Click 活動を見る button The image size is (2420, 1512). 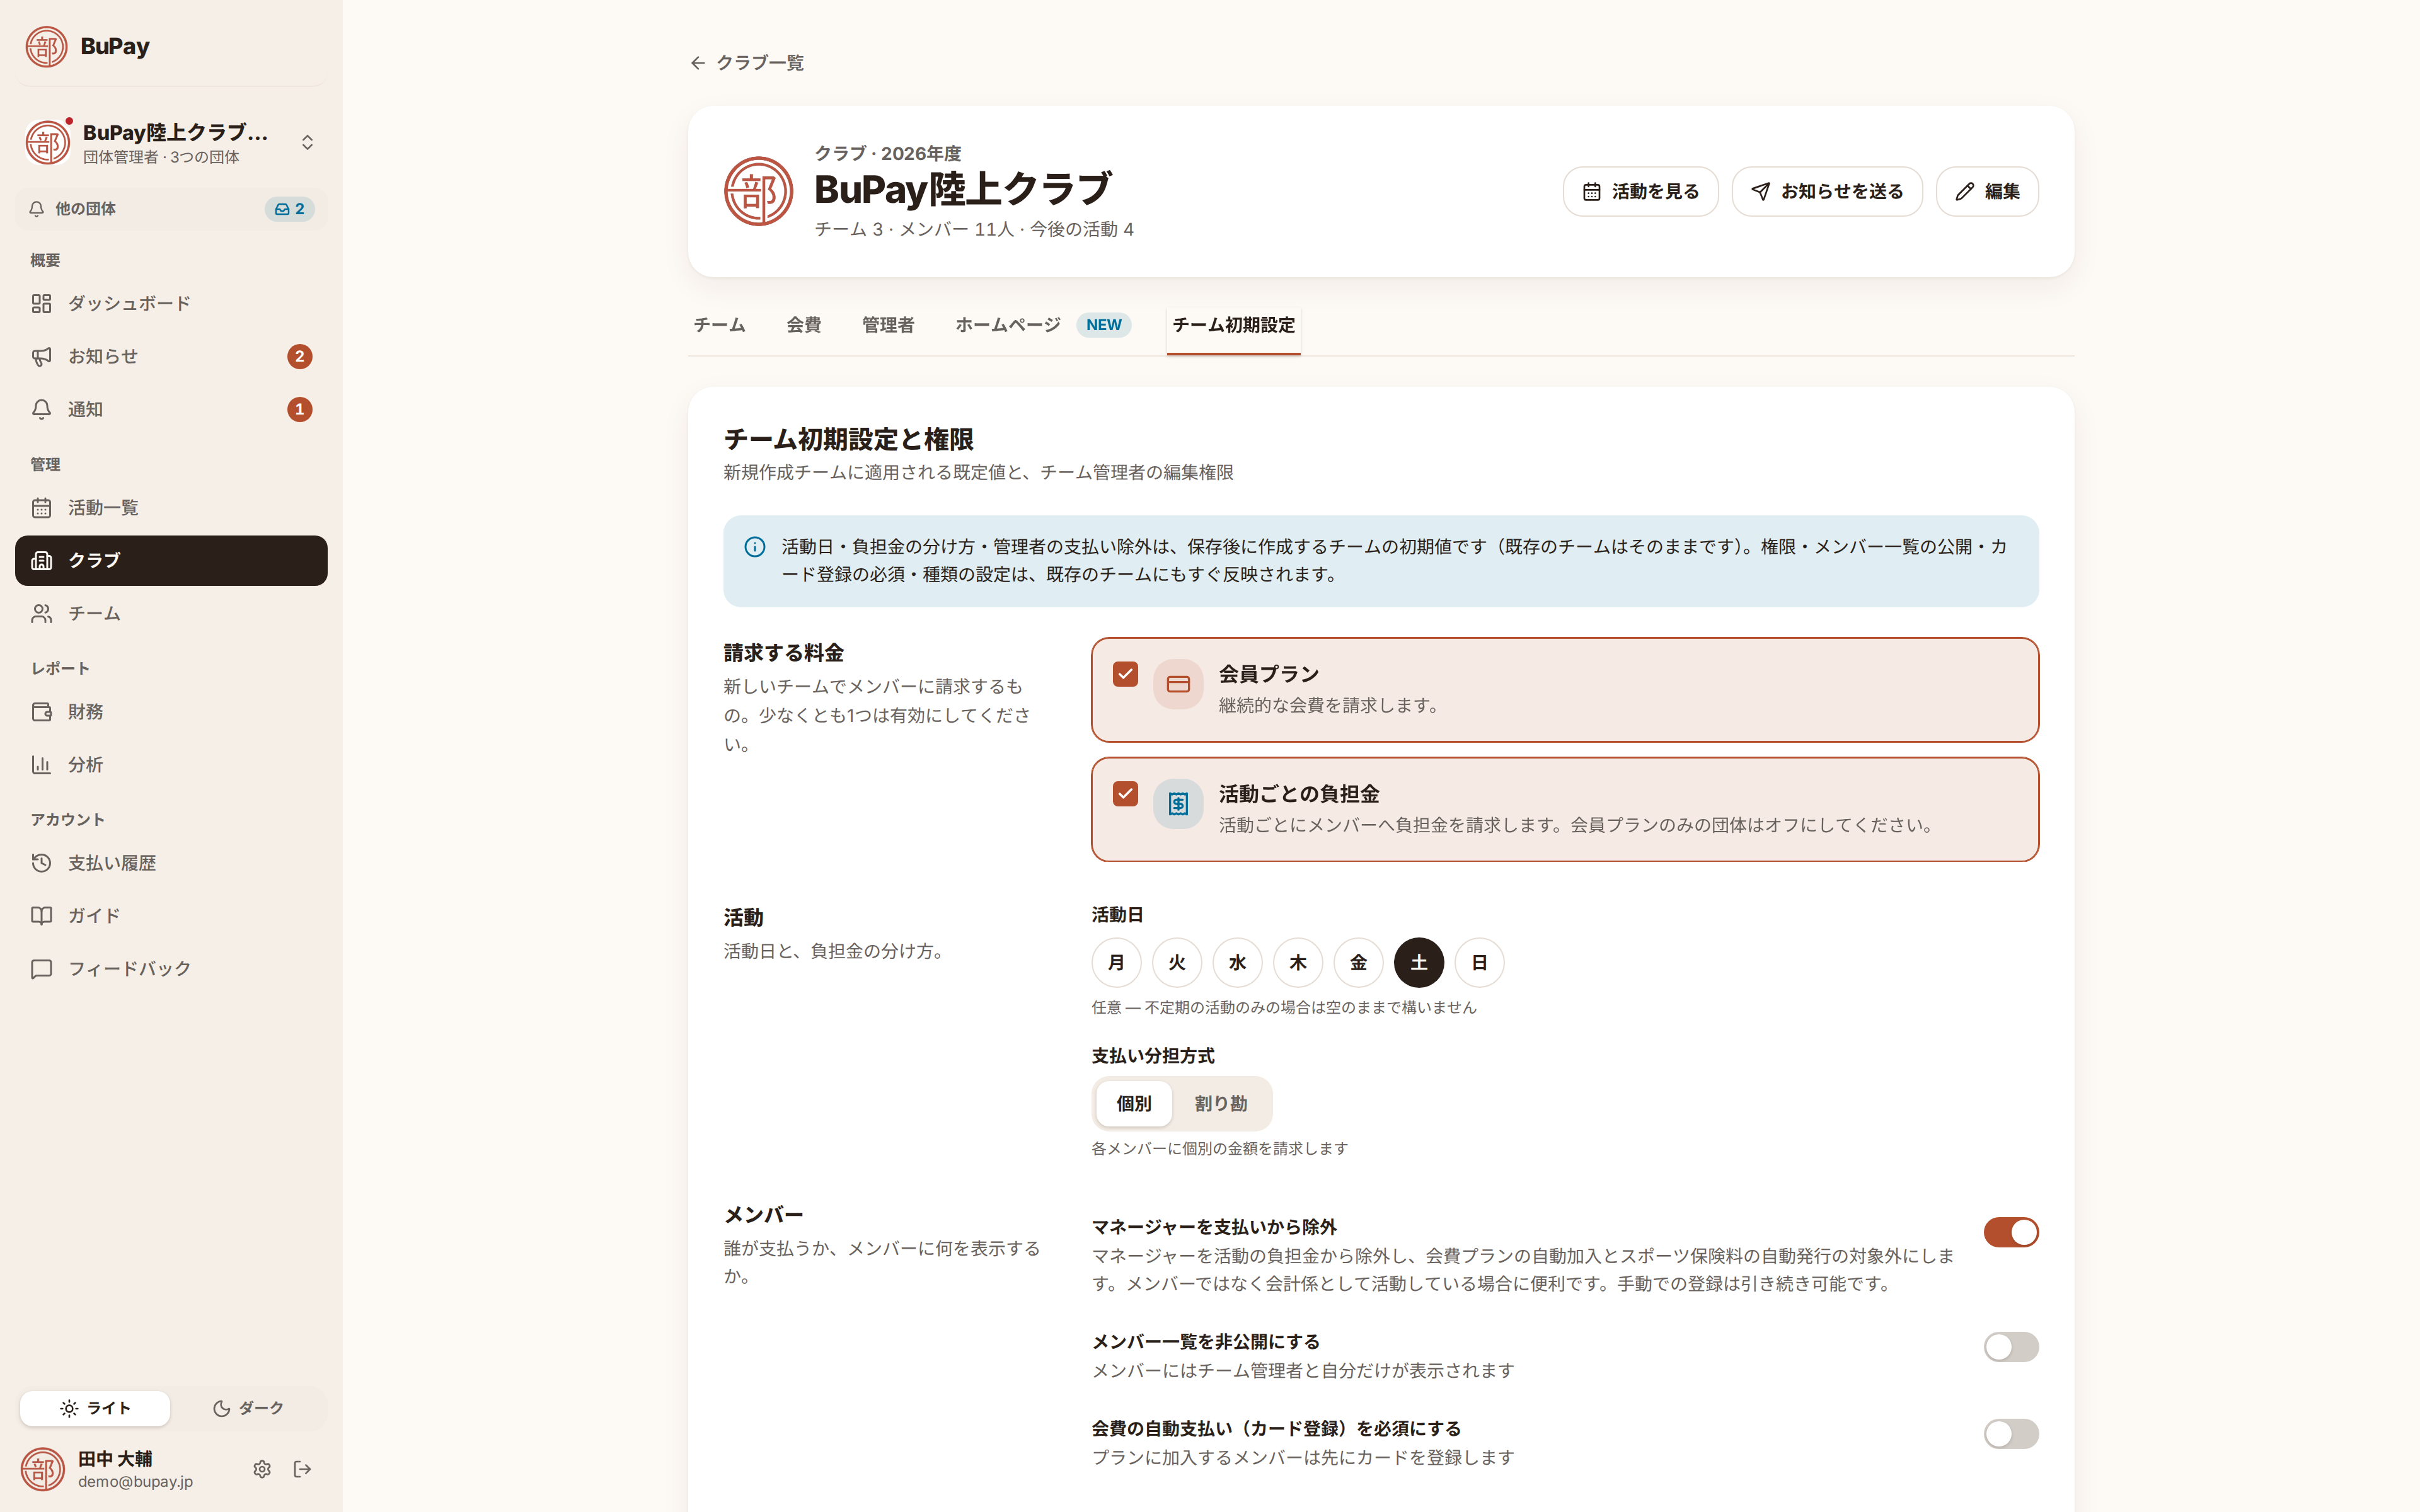pos(1640,191)
